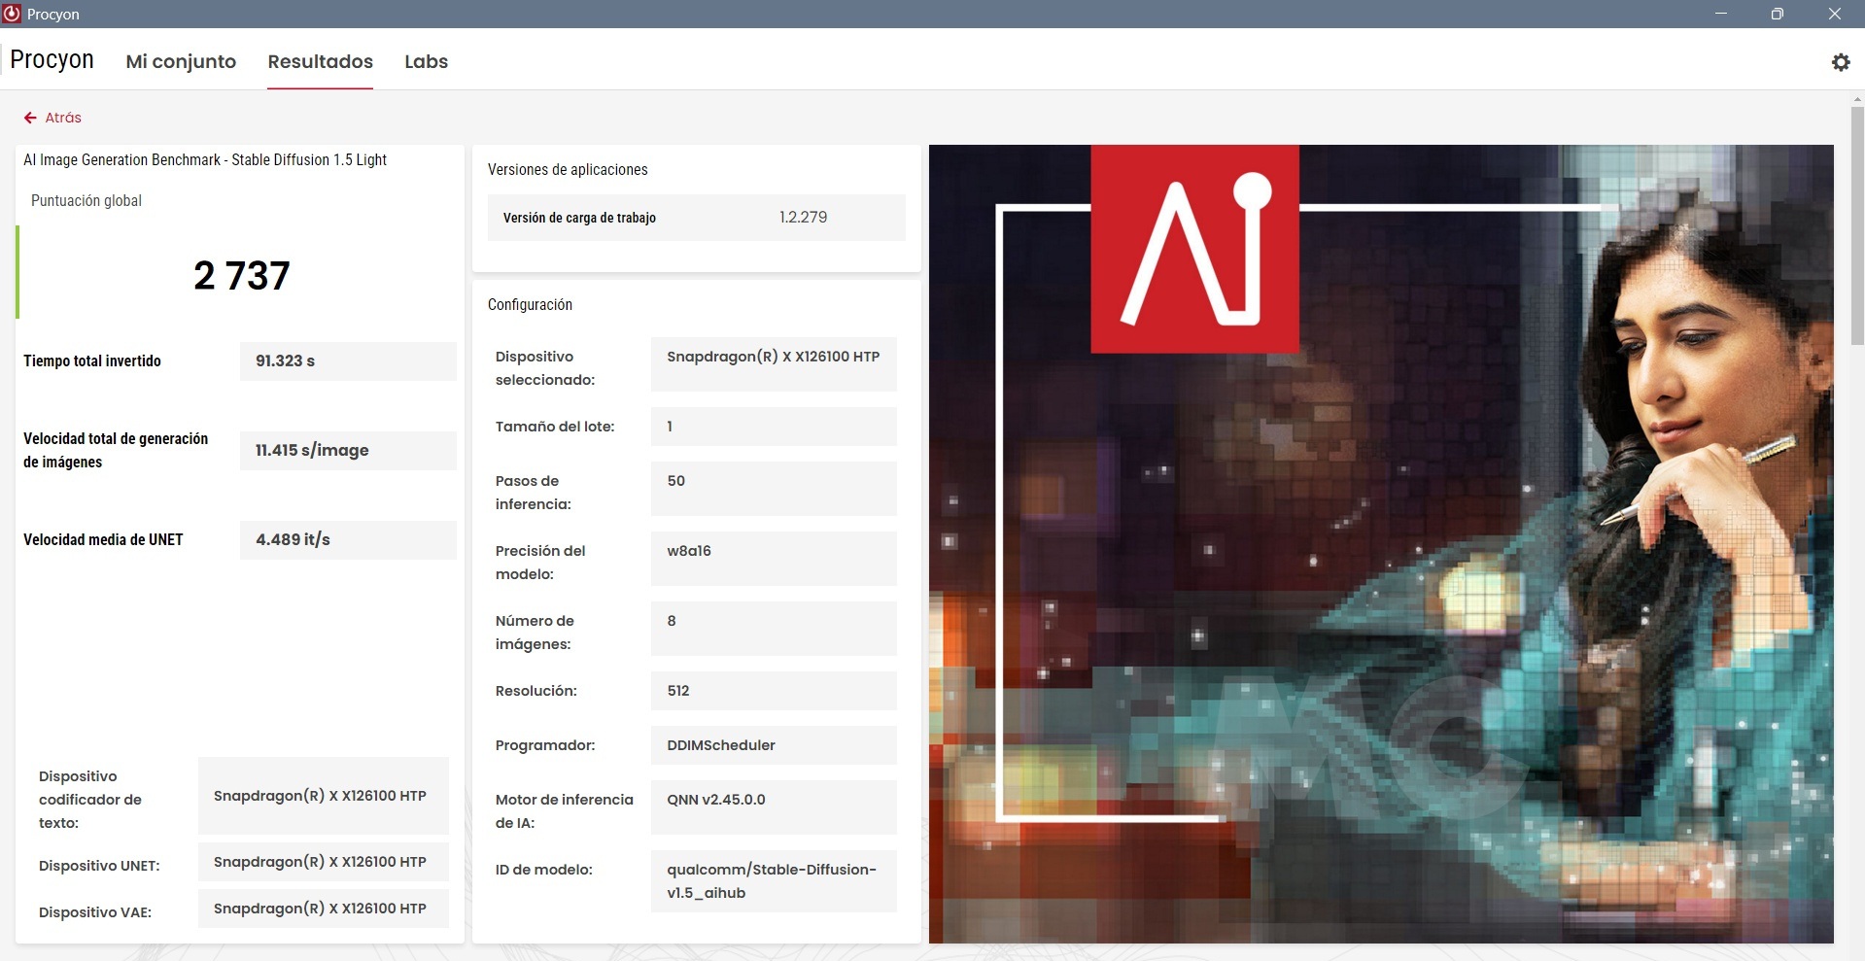Screen dimensions: 1865x961
Task: Open the settings gear icon
Action: pos(1841,62)
